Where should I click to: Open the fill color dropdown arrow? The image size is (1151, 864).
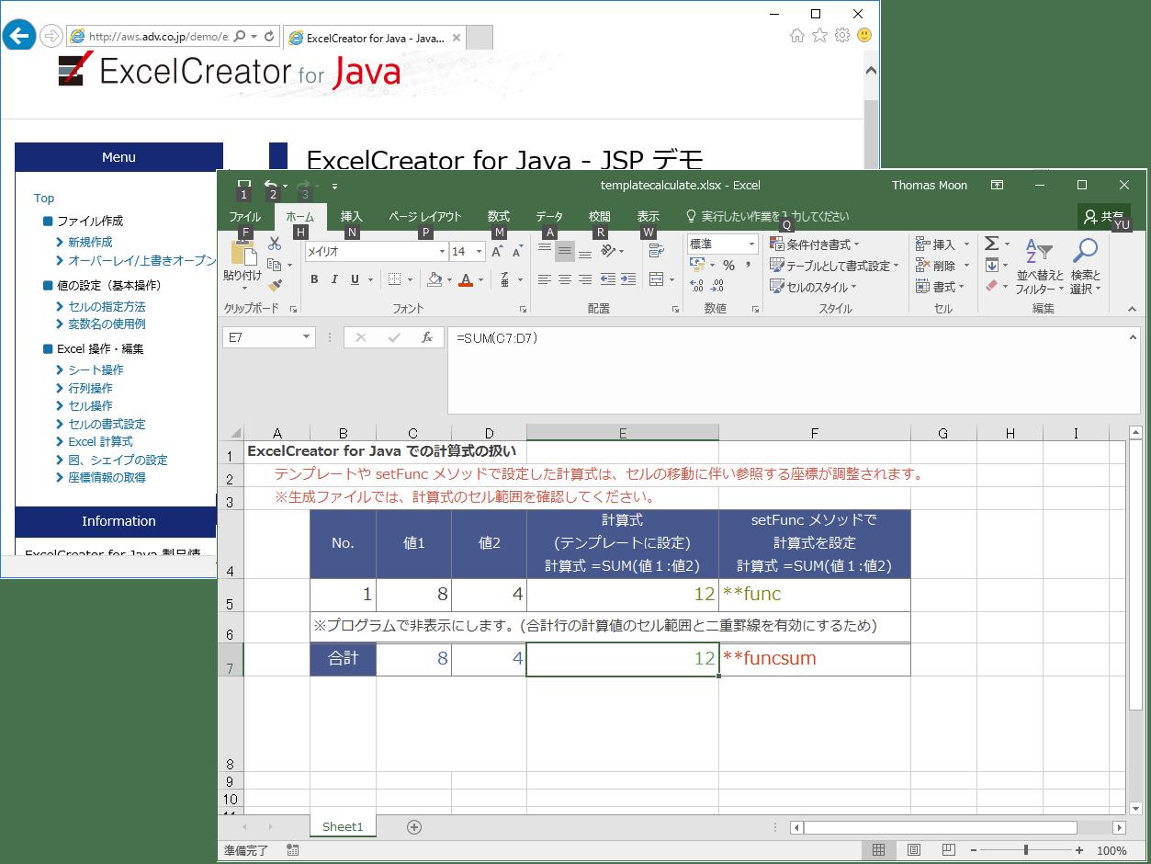(x=449, y=279)
